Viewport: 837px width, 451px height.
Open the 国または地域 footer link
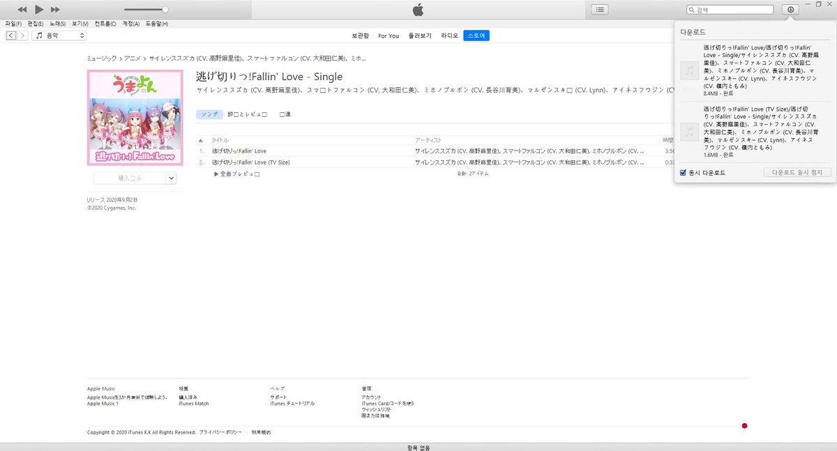[375, 416]
